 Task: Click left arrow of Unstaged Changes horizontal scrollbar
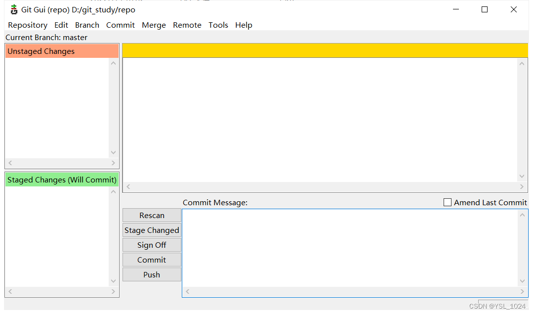[x=10, y=163]
